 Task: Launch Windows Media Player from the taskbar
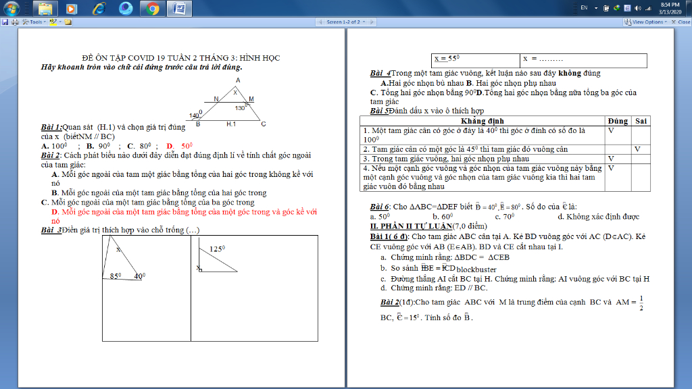tap(72, 8)
